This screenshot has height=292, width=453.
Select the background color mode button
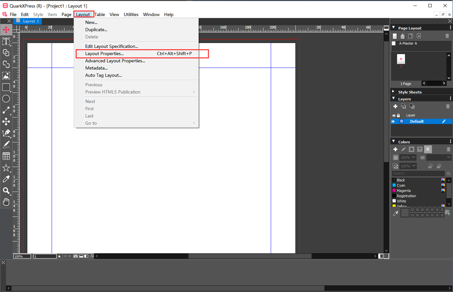click(x=428, y=149)
